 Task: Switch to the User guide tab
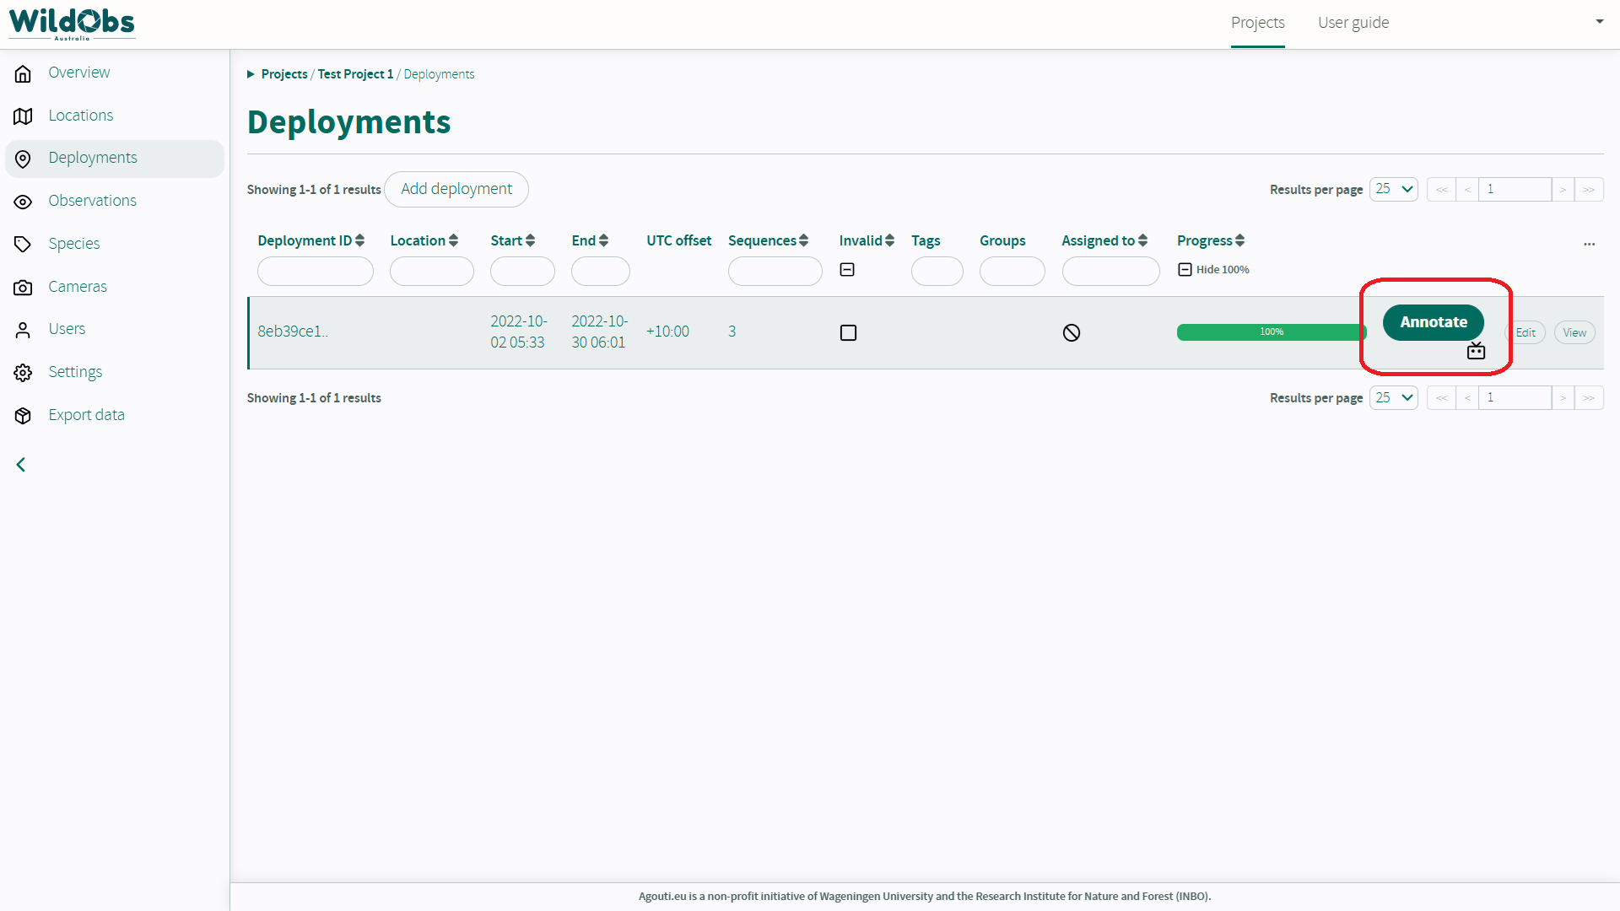[1353, 23]
